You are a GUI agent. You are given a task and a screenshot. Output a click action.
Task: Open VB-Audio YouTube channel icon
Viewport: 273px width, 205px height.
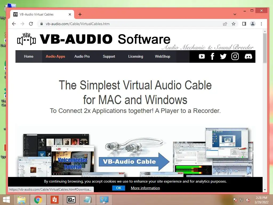point(202,57)
